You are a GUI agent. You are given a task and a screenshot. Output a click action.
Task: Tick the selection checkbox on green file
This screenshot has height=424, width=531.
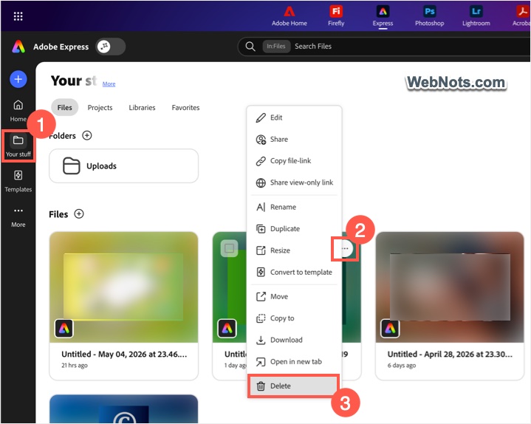229,248
